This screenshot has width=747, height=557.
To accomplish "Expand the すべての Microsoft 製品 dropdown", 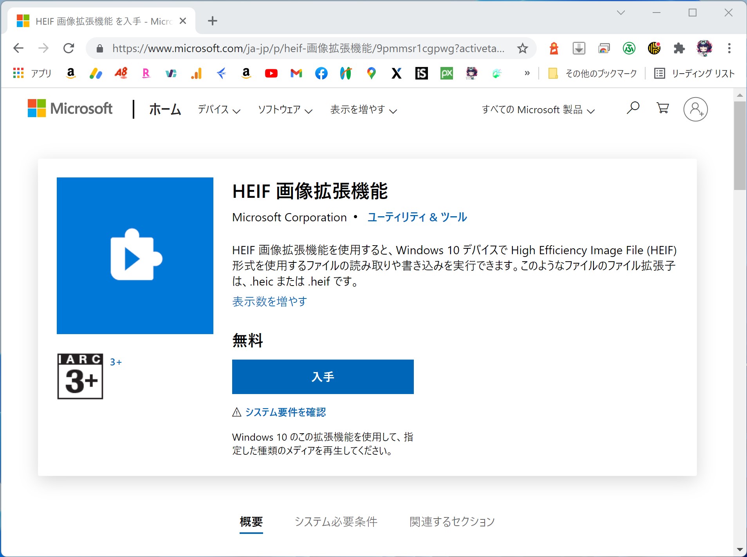I will click(538, 110).
